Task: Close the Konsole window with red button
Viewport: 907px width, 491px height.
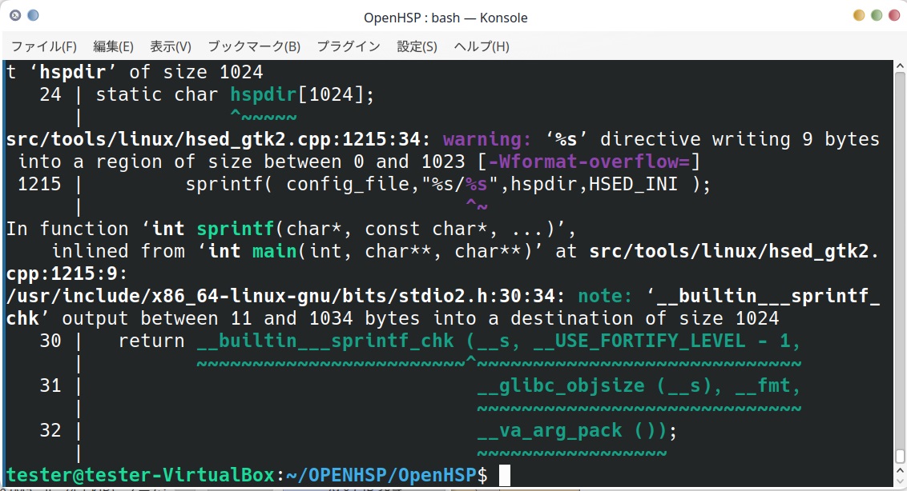Action: [x=893, y=16]
